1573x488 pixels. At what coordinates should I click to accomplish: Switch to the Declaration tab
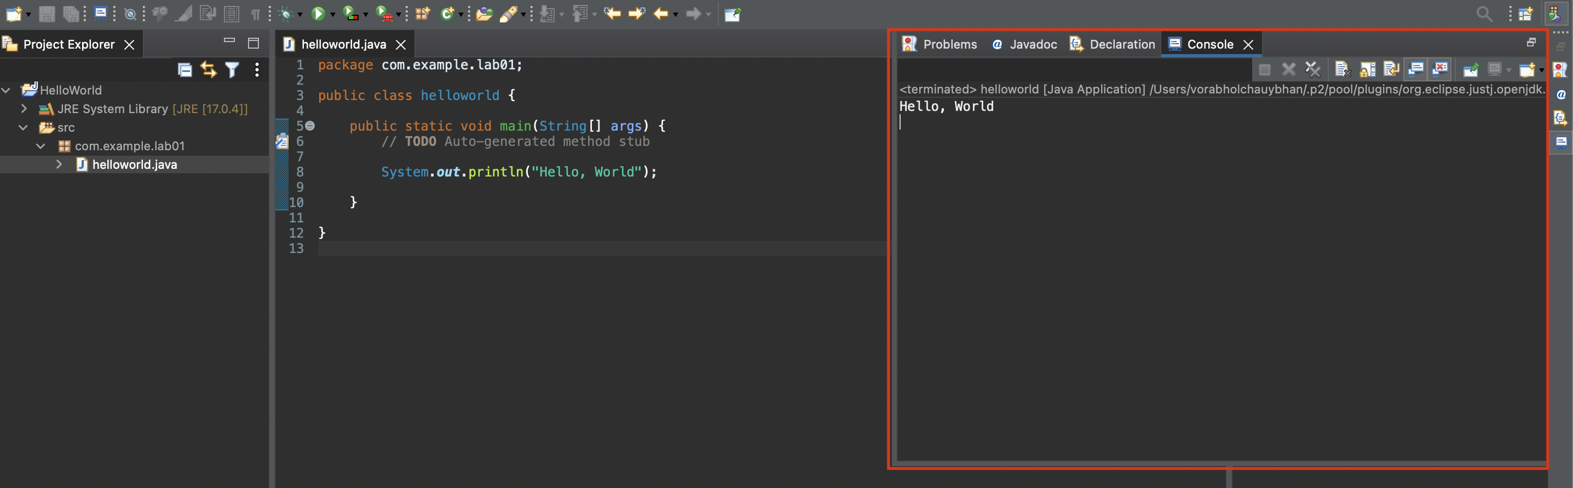click(1113, 44)
